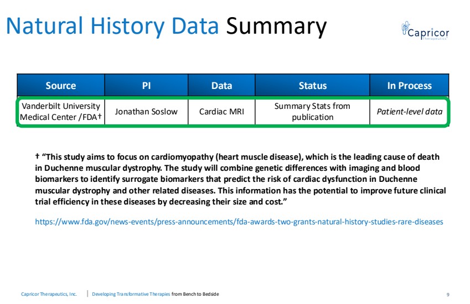Click the 'Jonathan Soslow' cell
Image resolution: width=470 pixels, height=304 pixels.
pyautogui.click(x=146, y=112)
